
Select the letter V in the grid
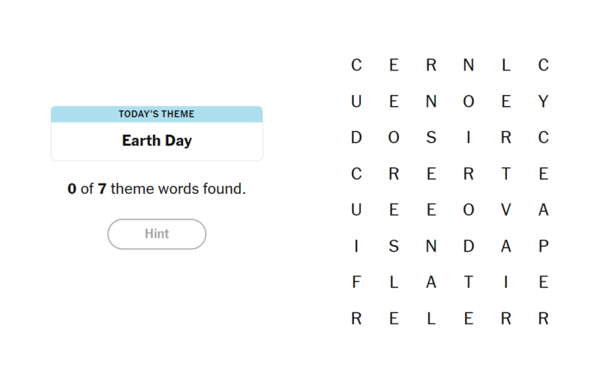coord(506,210)
